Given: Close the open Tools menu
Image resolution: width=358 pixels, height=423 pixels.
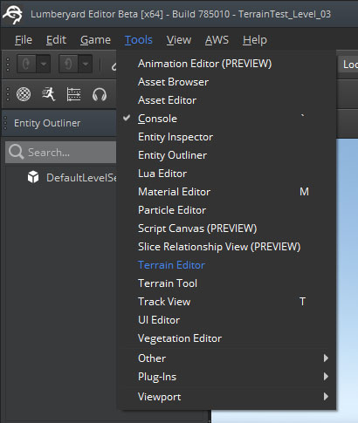Looking at the screenshot, I should (139, 40).
